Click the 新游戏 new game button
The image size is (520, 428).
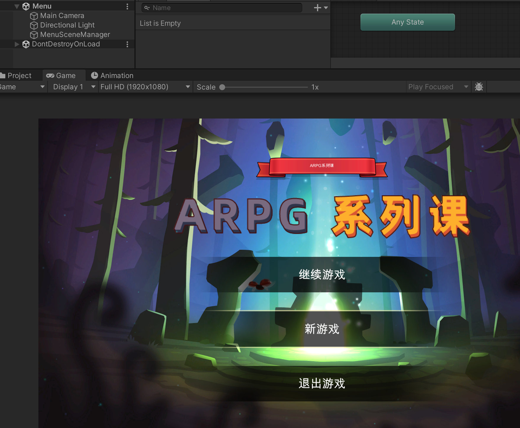pyautogui.click(x=322, y=329)
